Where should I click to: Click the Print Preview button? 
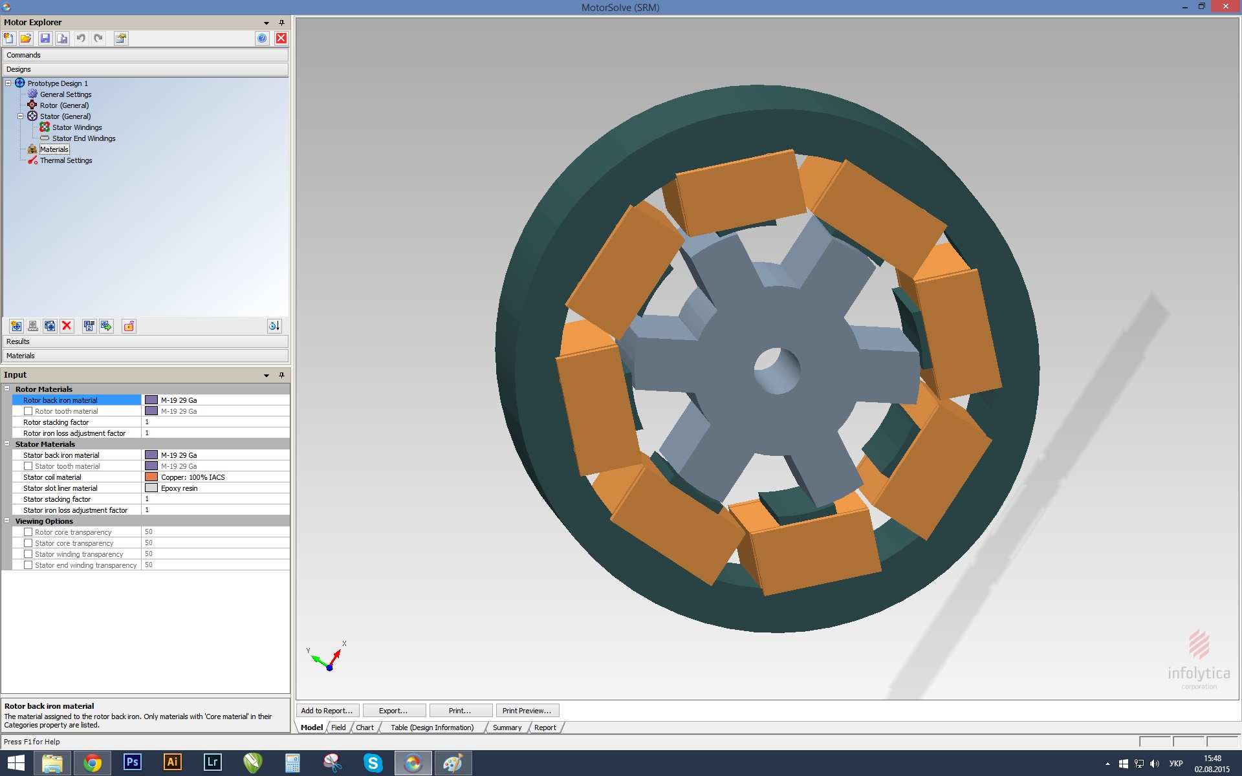pyautogui.click(x=527, y=711)
